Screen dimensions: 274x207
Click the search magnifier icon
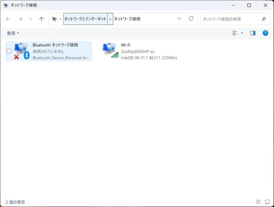tap(264, 19)
